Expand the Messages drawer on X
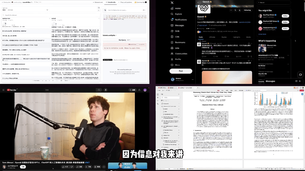This screenshot has width=305, height=171. [300, 81]
